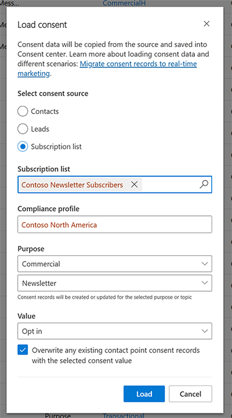Select Subscription list as consent source

tap(23, 147)
